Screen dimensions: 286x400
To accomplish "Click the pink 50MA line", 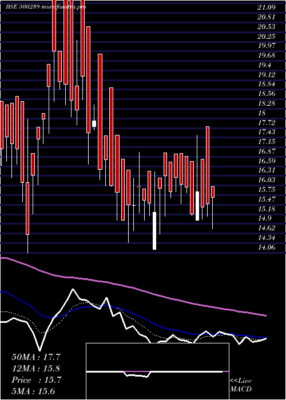I will tap(133, 287).
